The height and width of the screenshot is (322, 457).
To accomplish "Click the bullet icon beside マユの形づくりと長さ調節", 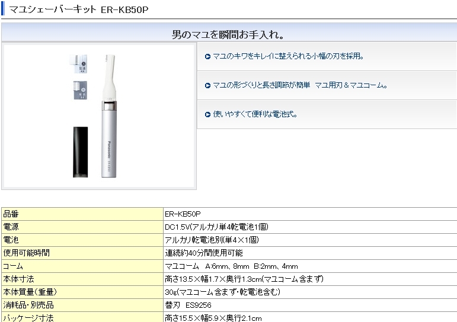I will [x=207, y=86].
